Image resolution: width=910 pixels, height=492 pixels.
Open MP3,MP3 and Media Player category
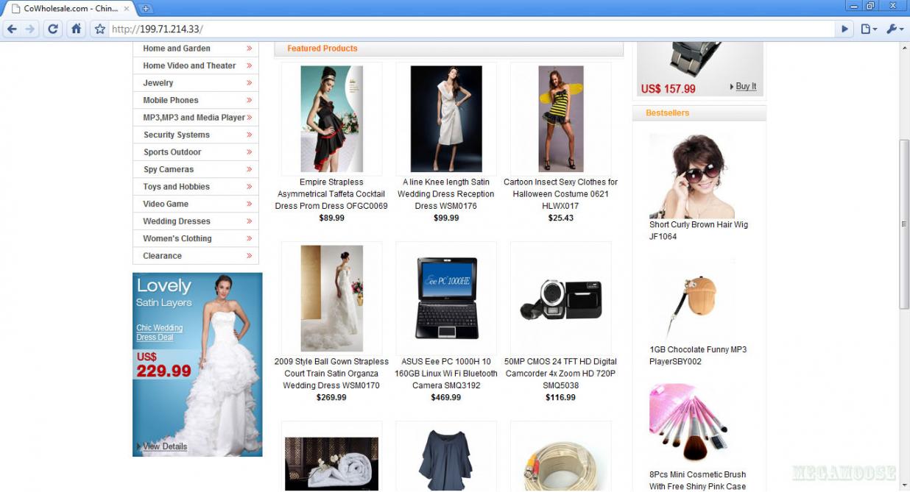(x=194, y=118)
